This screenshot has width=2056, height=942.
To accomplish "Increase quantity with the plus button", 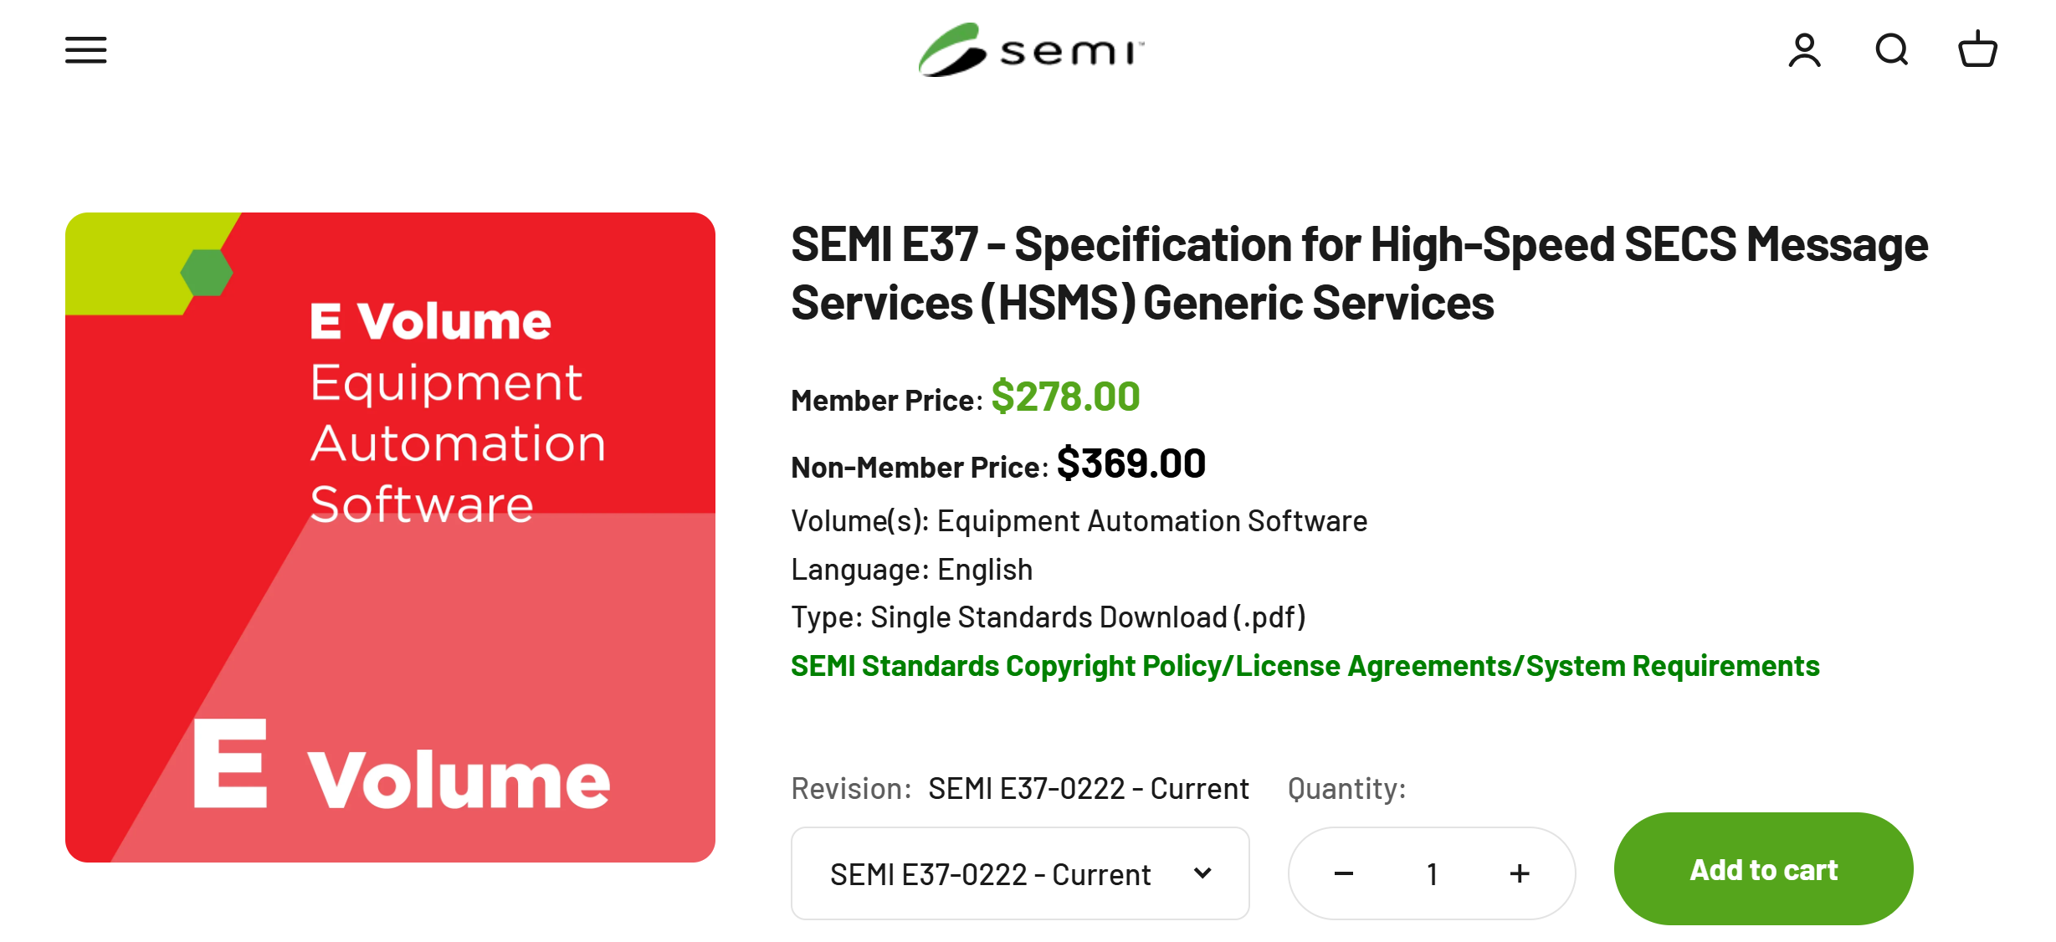I will click(1520, 874).
